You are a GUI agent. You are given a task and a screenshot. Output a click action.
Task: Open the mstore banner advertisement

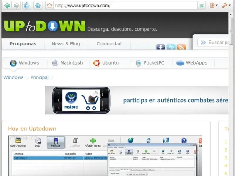coord(137,100)
